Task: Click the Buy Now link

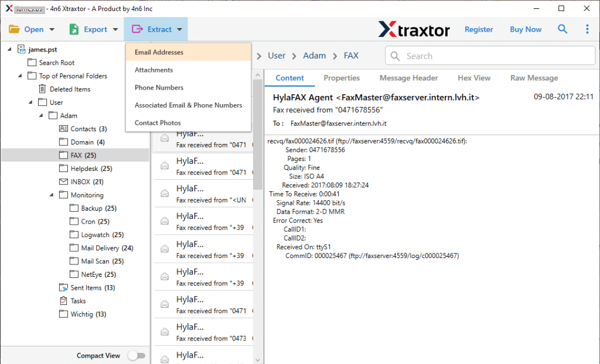Action: (525, 29)
